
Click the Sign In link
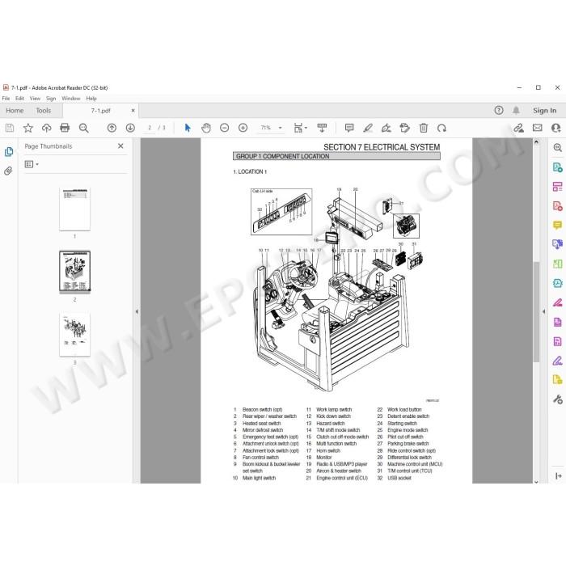(x=544, y=111)
